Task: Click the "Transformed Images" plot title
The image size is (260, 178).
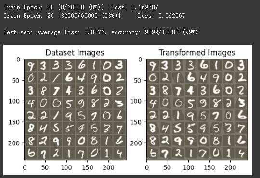Action: pyautogui.click(x=197, y=53)
